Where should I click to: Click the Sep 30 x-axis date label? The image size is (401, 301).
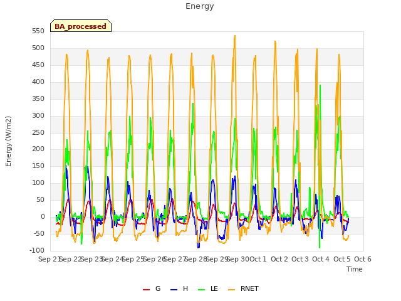click(238, 259)
